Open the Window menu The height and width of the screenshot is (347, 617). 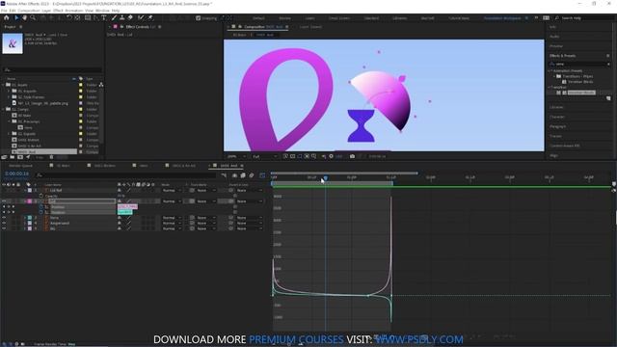(x=102, y=11)
